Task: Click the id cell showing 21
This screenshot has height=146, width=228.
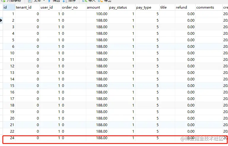Action: coord(9,125)
